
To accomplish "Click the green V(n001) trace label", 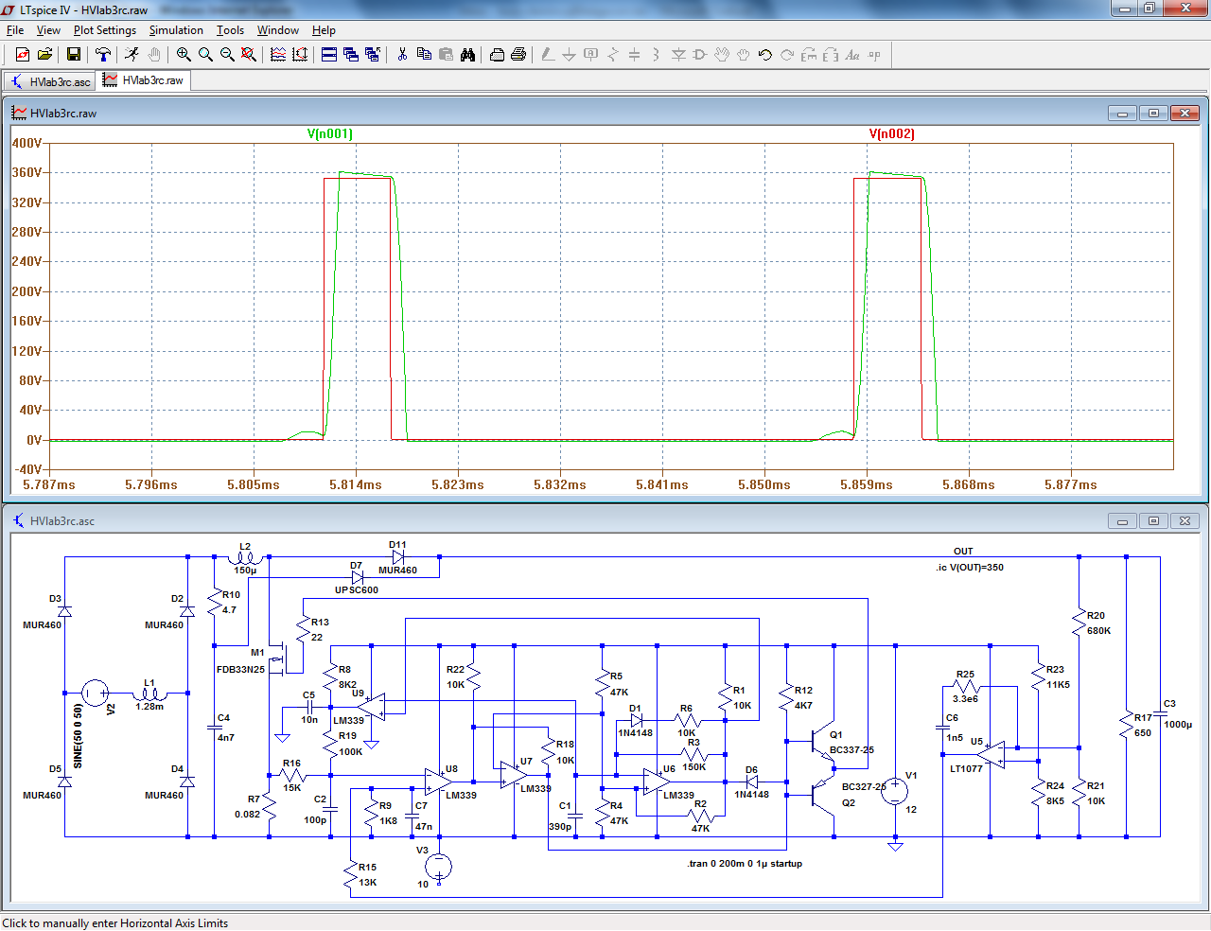I will [329, 133].
